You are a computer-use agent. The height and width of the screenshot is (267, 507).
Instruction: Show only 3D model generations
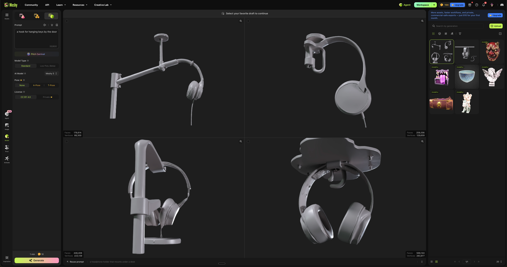pyautogui.click(x=439, y=34)
